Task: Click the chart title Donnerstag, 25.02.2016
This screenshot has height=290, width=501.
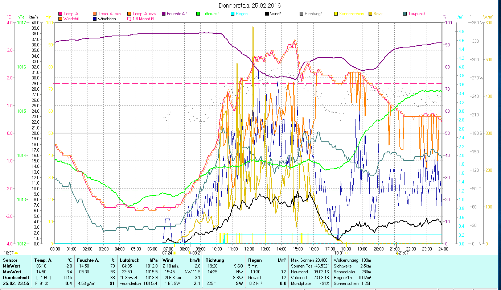Action: [250, 5]
